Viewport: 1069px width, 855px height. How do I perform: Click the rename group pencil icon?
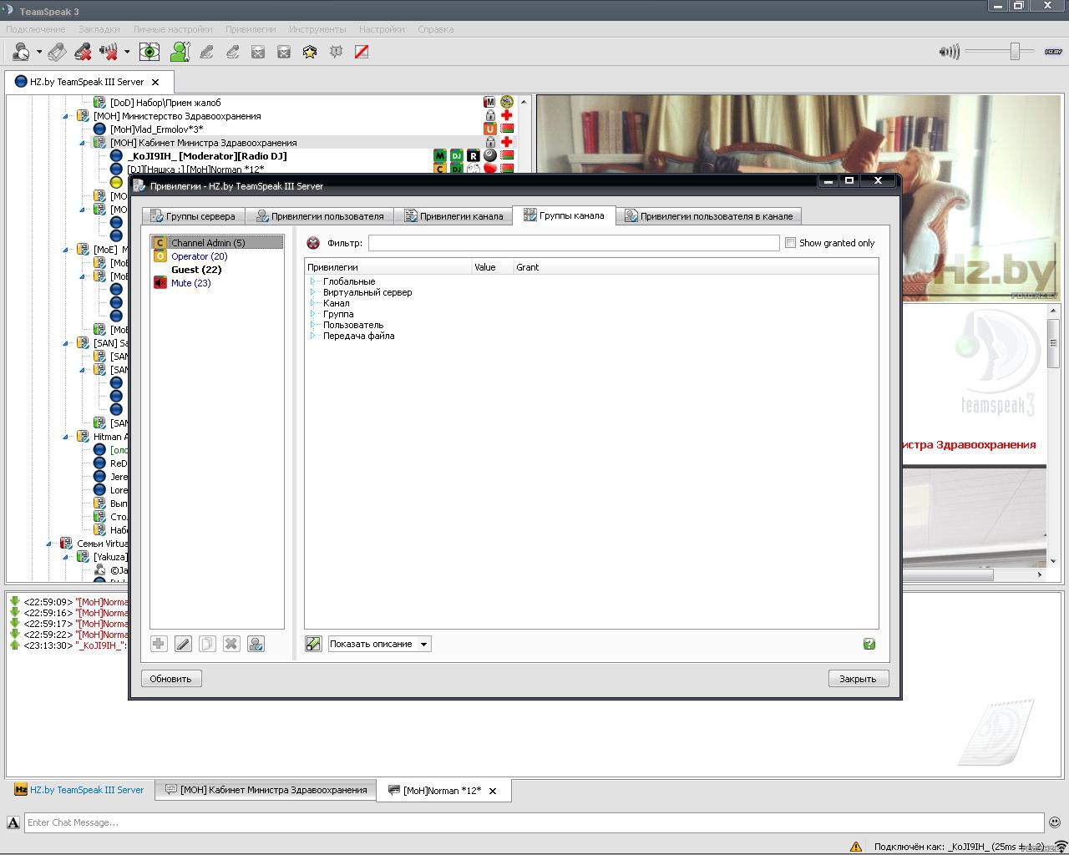coord(183,644)
